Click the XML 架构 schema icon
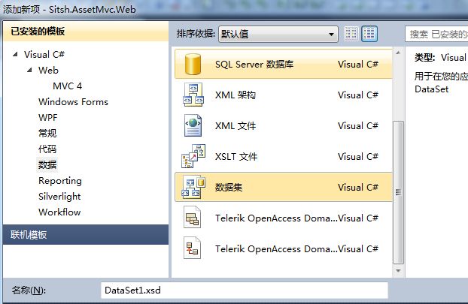This screenshot has width=468, height=304. (x=193, y=95)
